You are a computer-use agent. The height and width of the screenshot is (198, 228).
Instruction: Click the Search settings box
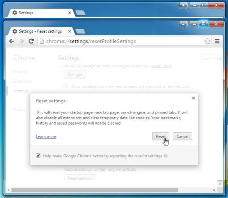(211, 59)
